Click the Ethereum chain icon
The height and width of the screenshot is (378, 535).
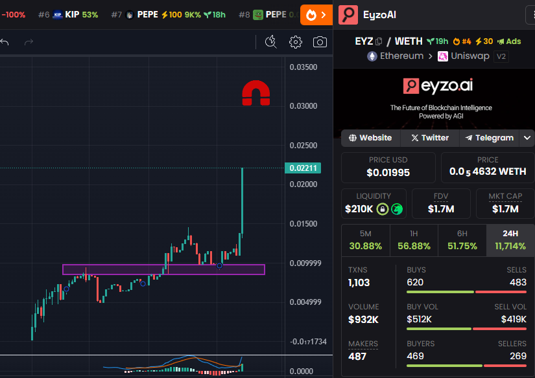[372, 56]
